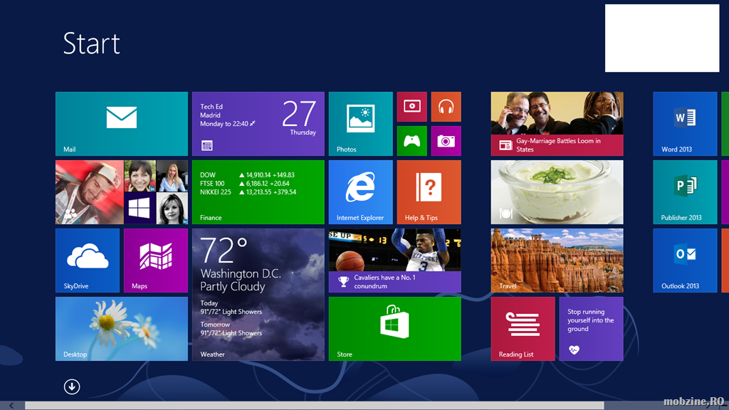Open the Video app small tile

click(x=412, y=107)
